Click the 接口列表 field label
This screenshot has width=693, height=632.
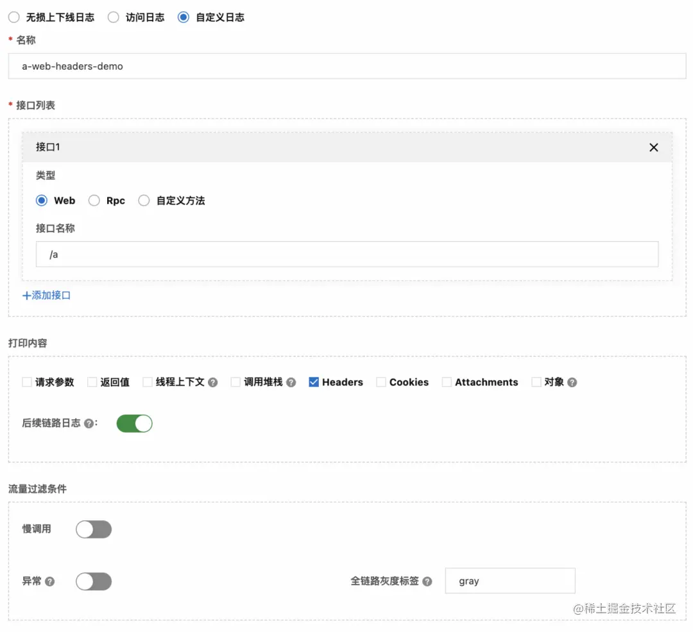coord(35,105)
